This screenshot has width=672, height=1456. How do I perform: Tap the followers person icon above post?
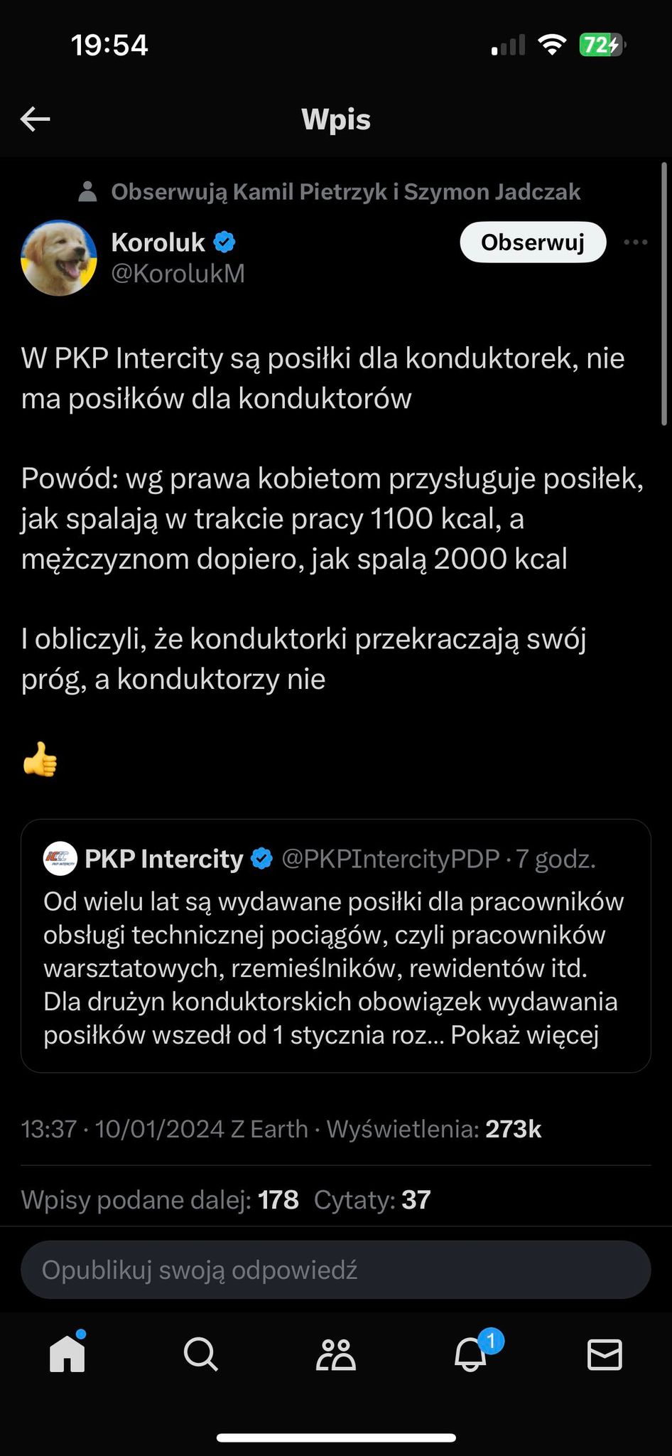click(87, 192)
